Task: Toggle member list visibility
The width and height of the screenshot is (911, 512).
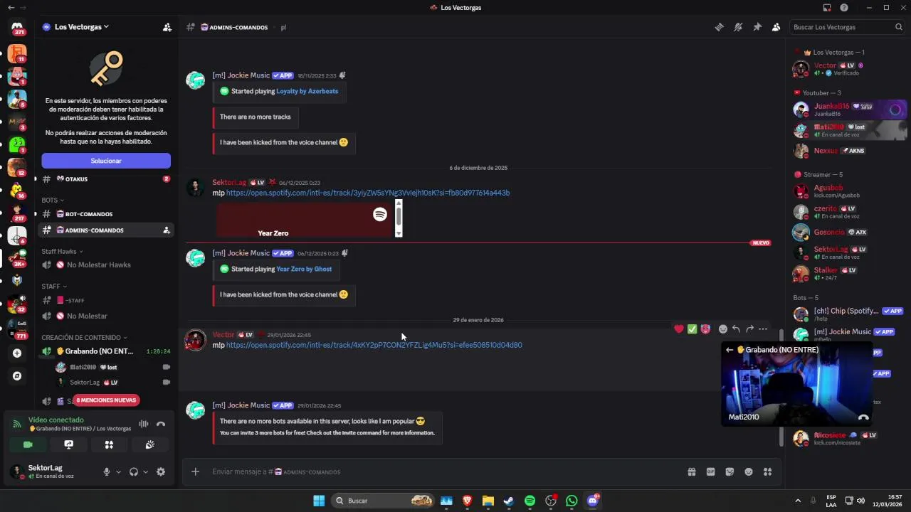Action: click(x=776, y=27)
